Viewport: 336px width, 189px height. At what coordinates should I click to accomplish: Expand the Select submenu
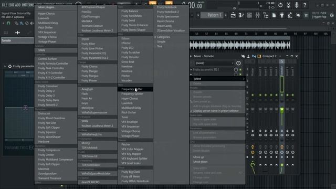click(217, 79)
